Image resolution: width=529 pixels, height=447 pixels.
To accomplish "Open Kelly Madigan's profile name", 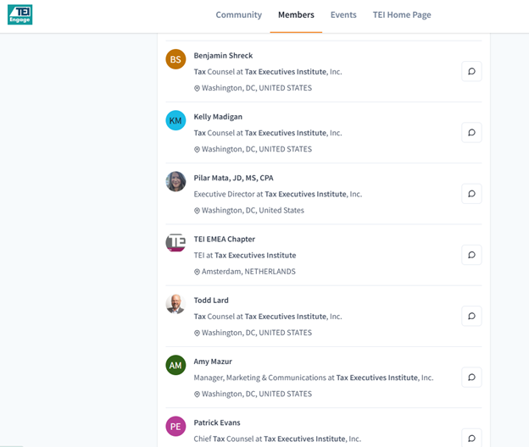I will tap(218, 117).
